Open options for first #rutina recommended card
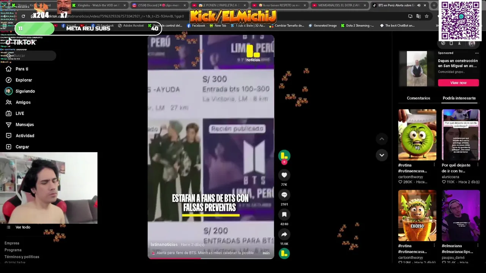 [x=434, y=165]
